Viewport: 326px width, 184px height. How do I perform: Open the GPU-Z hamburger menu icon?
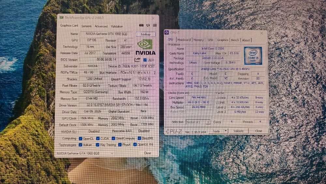[155, 25]
